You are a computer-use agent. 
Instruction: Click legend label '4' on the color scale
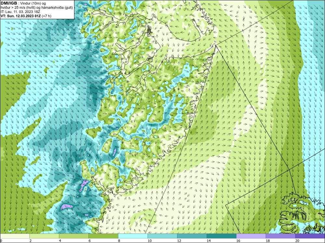60,241
